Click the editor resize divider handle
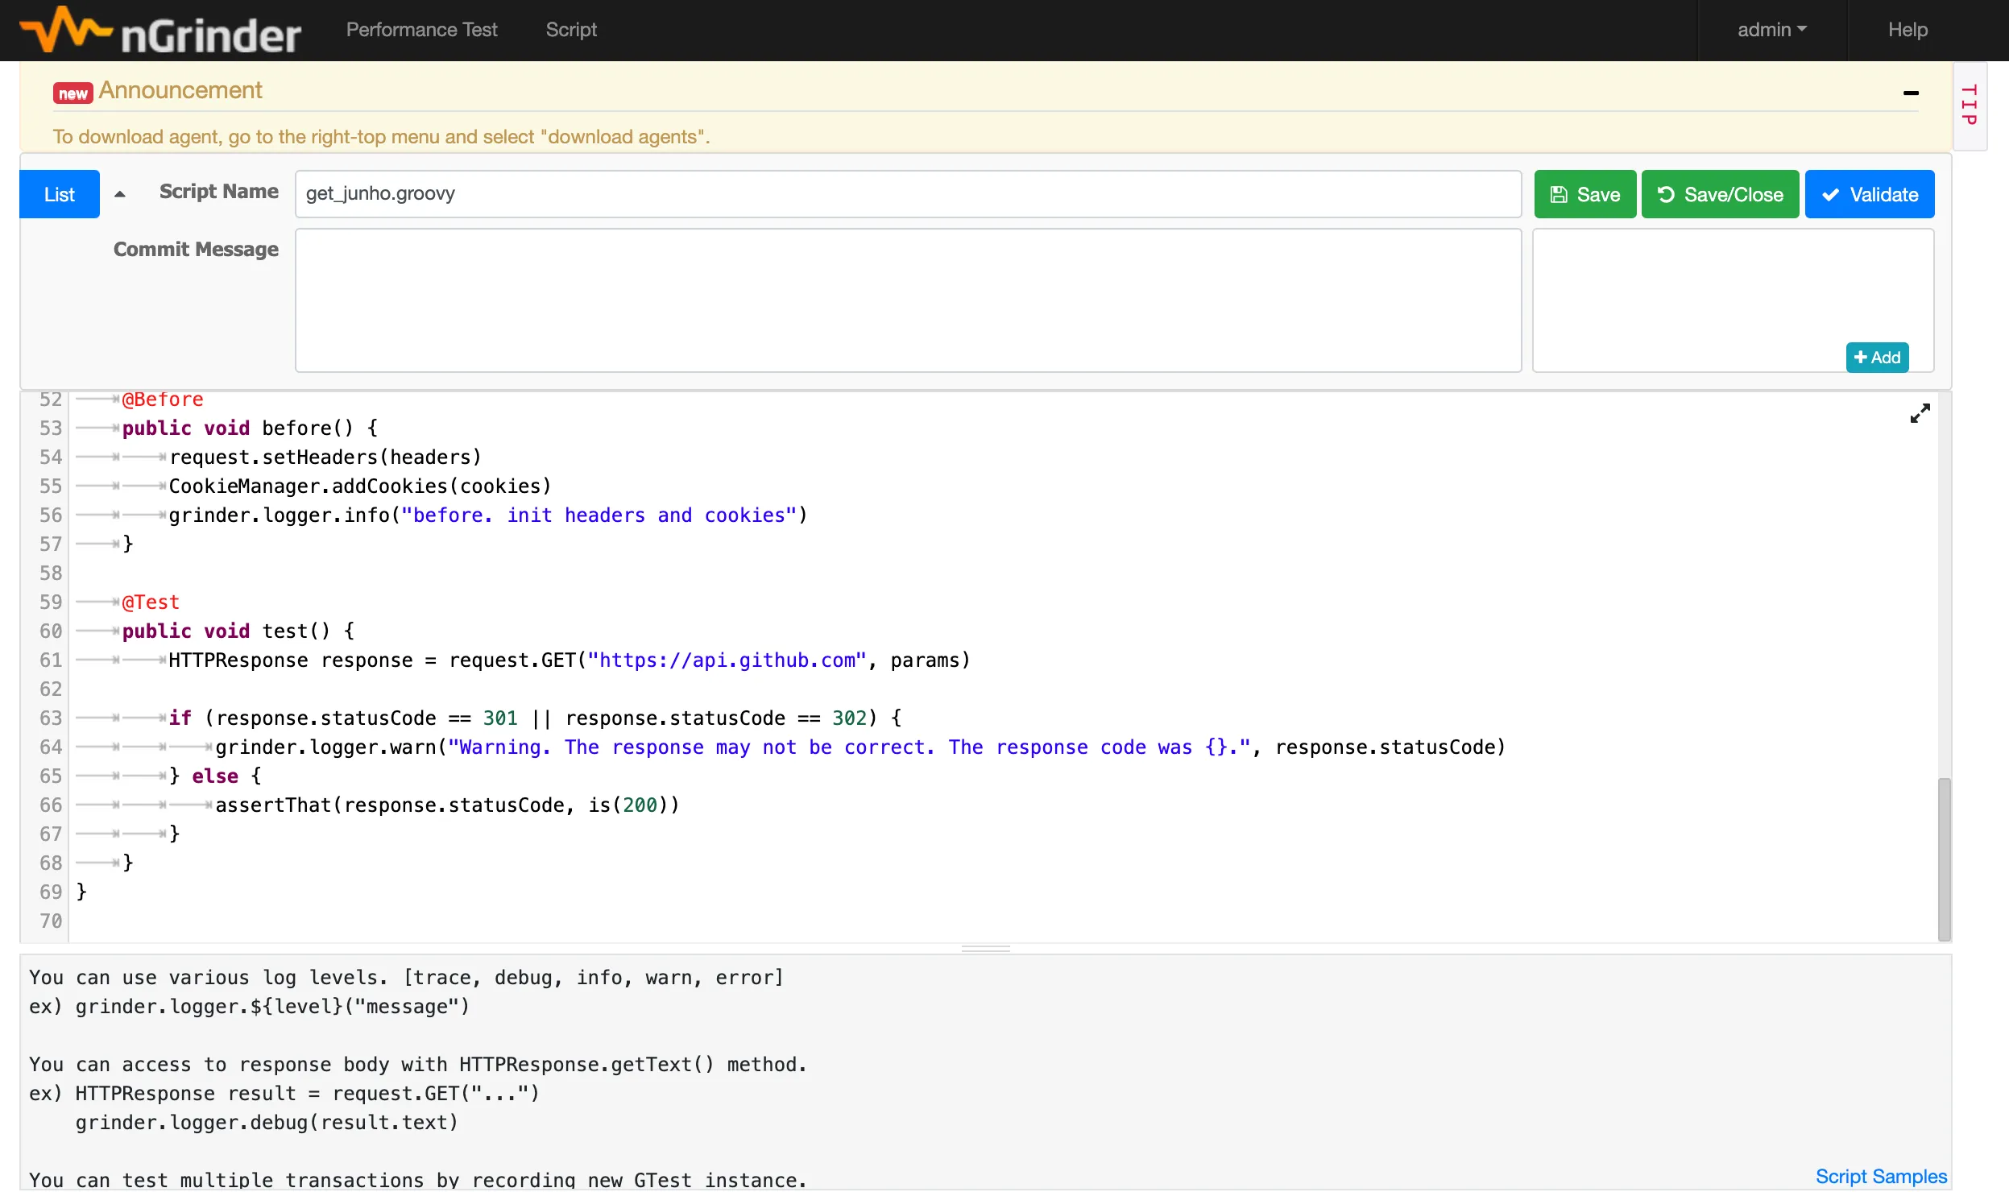2009x1192 pixels. pyautogui.click(x=985, y=949)
